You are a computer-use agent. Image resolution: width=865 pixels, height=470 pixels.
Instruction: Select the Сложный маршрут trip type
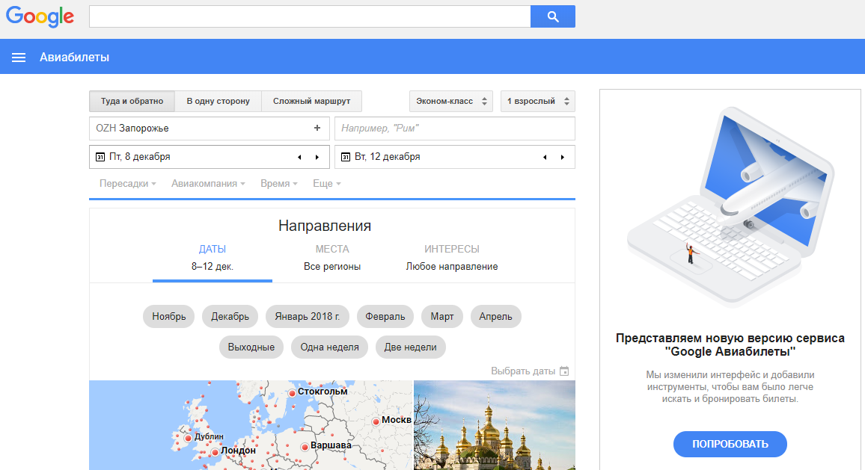(312, 102)
